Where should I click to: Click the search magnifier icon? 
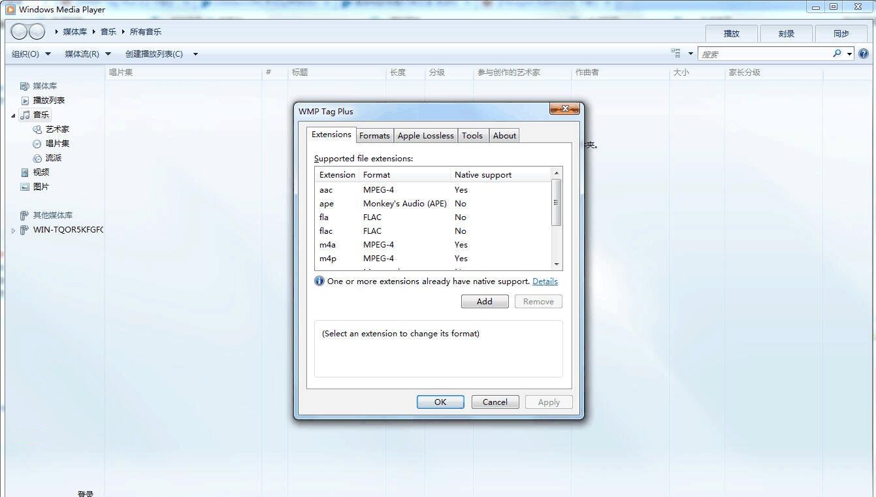(x=837, y=54)
